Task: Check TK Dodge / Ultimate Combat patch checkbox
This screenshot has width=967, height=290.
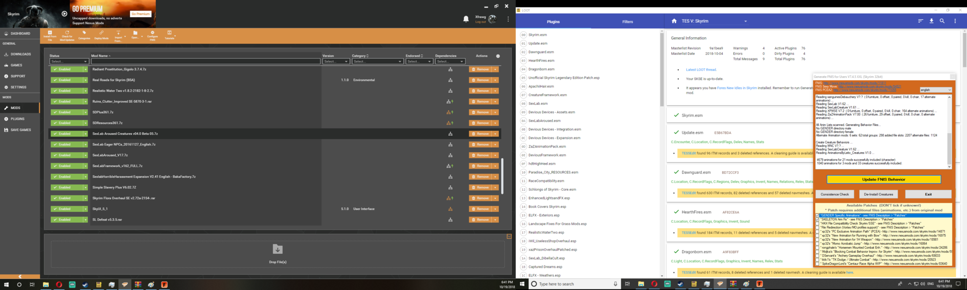Action: click(817, 260)
